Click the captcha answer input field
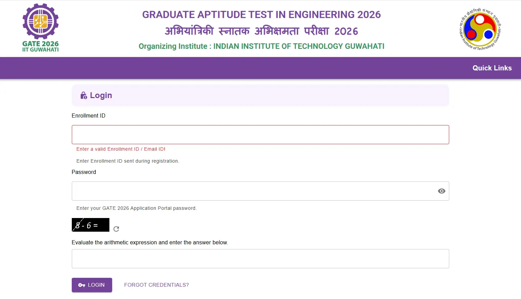The image size is (521, 299). (260, 259)
